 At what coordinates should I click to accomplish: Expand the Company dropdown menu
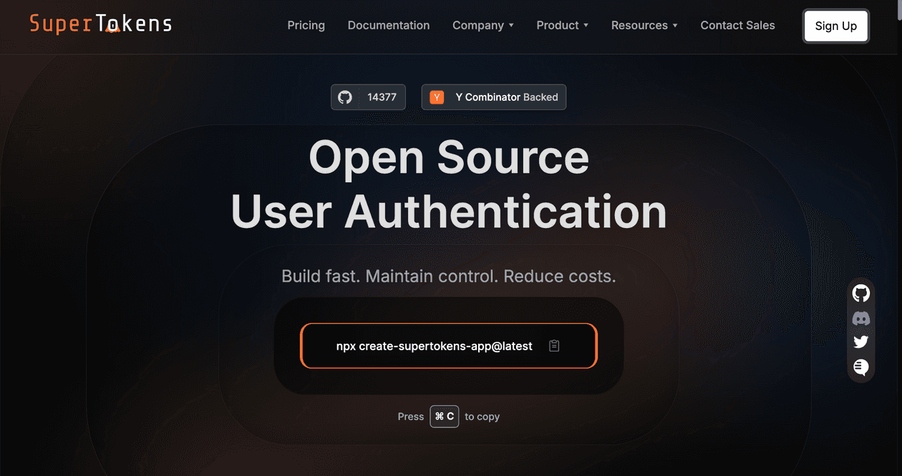coord(482,26)
